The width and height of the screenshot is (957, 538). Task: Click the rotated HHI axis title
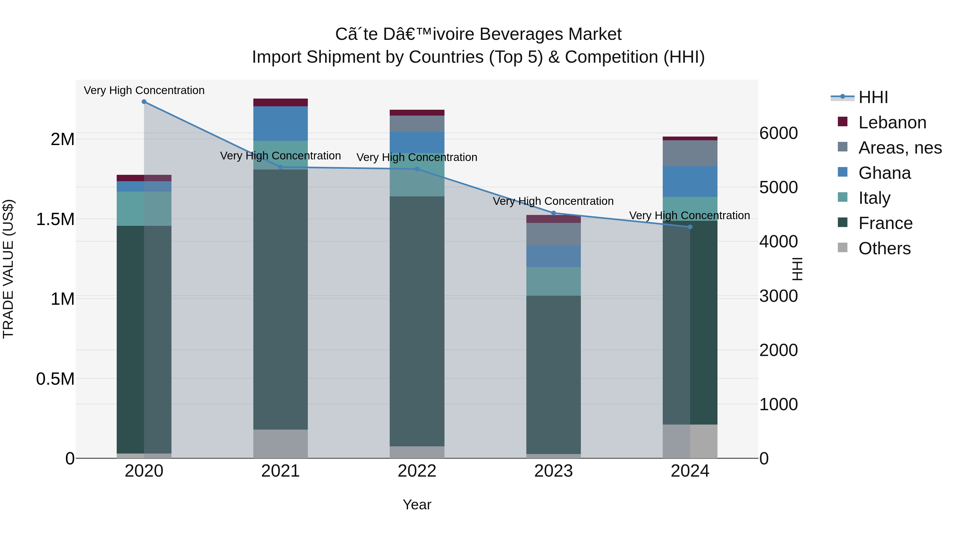coord(797,269)
